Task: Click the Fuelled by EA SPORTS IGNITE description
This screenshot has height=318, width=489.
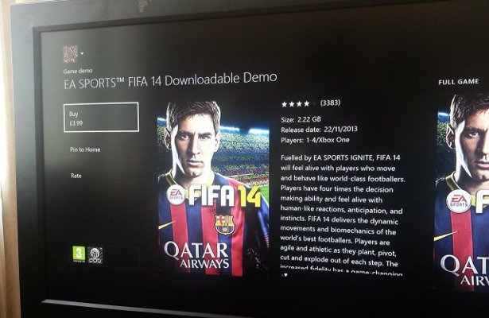Action: click(342, 215)
